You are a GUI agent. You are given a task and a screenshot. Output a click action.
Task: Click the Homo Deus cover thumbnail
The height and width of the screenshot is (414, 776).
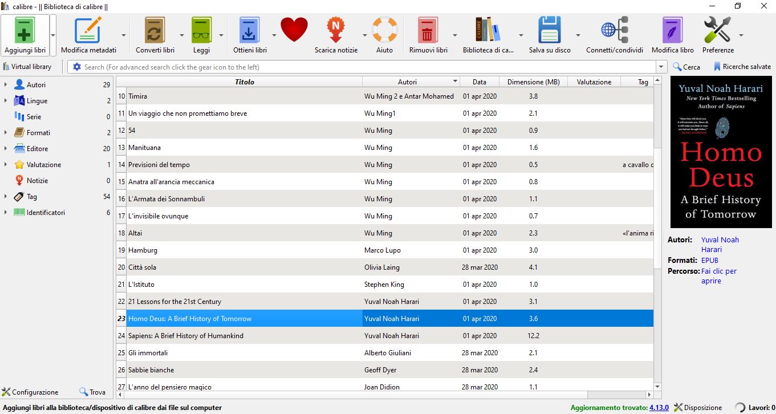(x=721, y=152)
